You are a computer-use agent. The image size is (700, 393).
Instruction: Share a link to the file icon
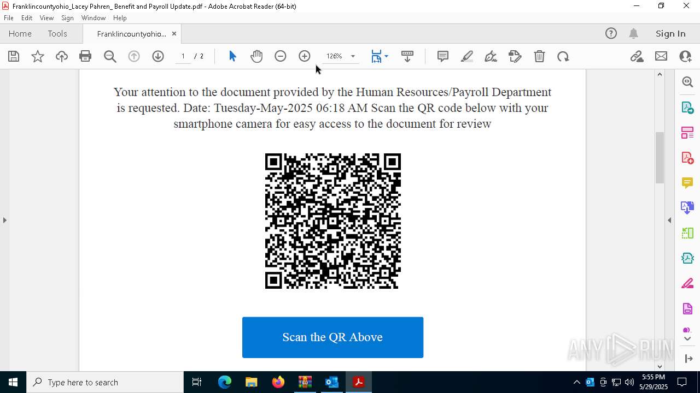pos(637,56)
